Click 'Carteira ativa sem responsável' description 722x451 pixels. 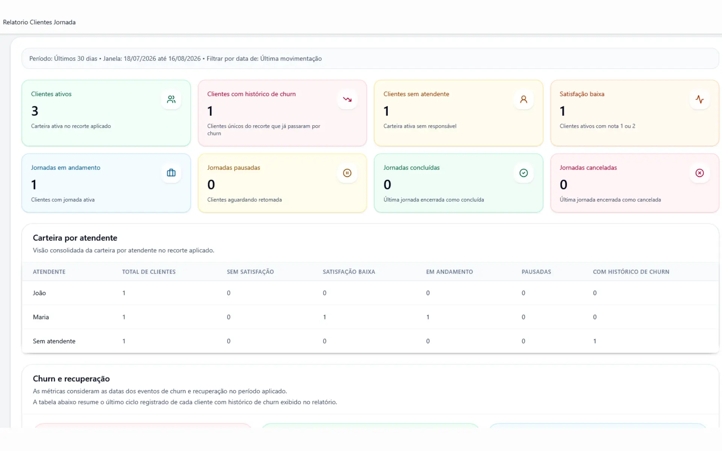coord(420,126)
